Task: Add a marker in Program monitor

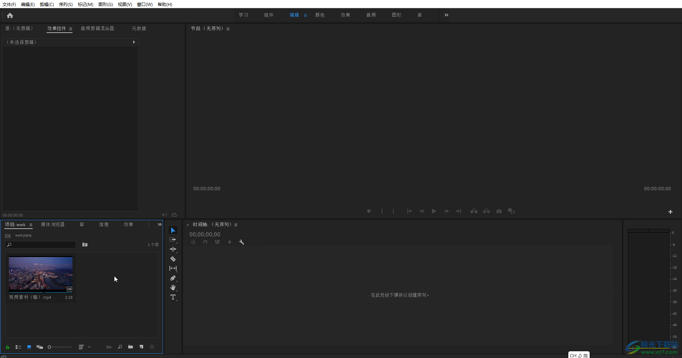Action: (x=369, y=211)
